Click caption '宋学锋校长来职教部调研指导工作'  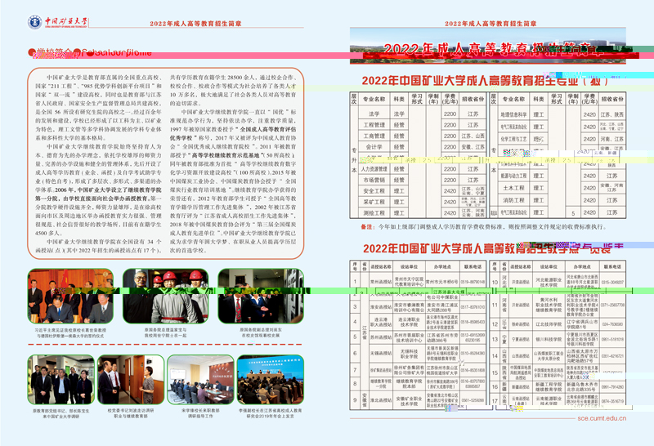200,413
